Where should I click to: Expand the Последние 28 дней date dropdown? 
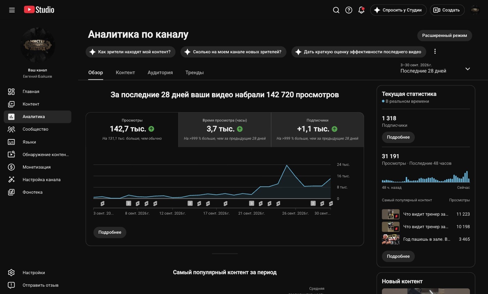[435, 68]
